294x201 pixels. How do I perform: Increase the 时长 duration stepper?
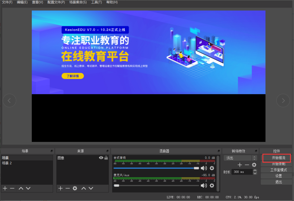(x=255, y=170)
